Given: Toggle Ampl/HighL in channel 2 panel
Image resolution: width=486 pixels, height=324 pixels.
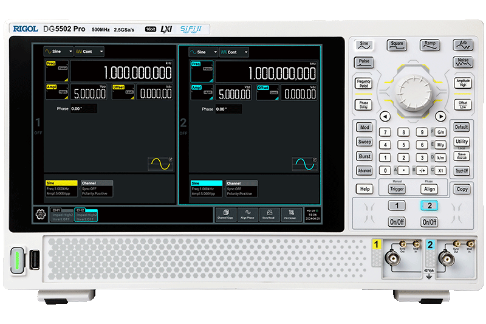Looking at the screenshot, I should point(202,92).
